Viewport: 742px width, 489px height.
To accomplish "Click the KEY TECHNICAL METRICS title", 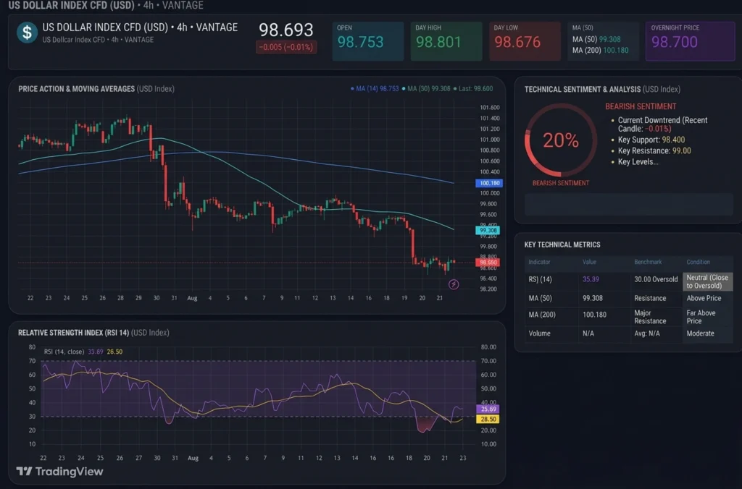I will [x=562, y=244].
